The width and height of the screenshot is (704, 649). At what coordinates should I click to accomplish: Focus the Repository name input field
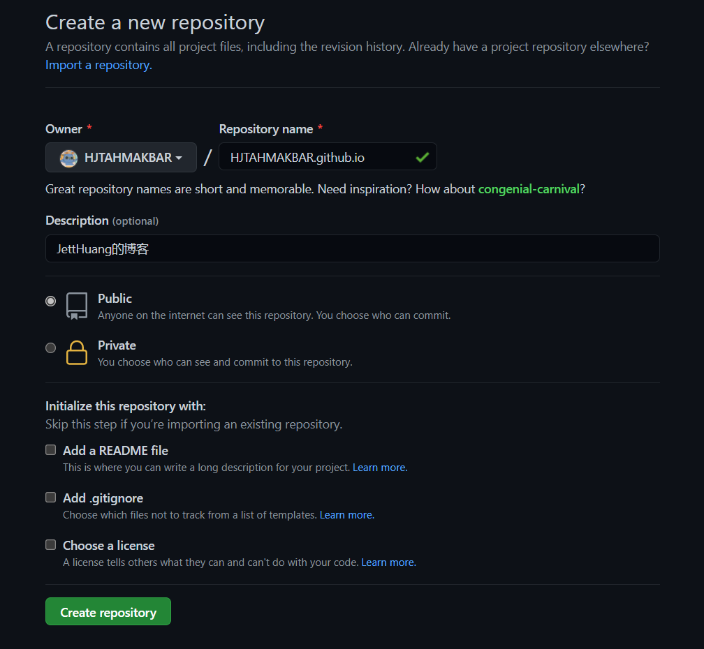click(x=318, y=158)
